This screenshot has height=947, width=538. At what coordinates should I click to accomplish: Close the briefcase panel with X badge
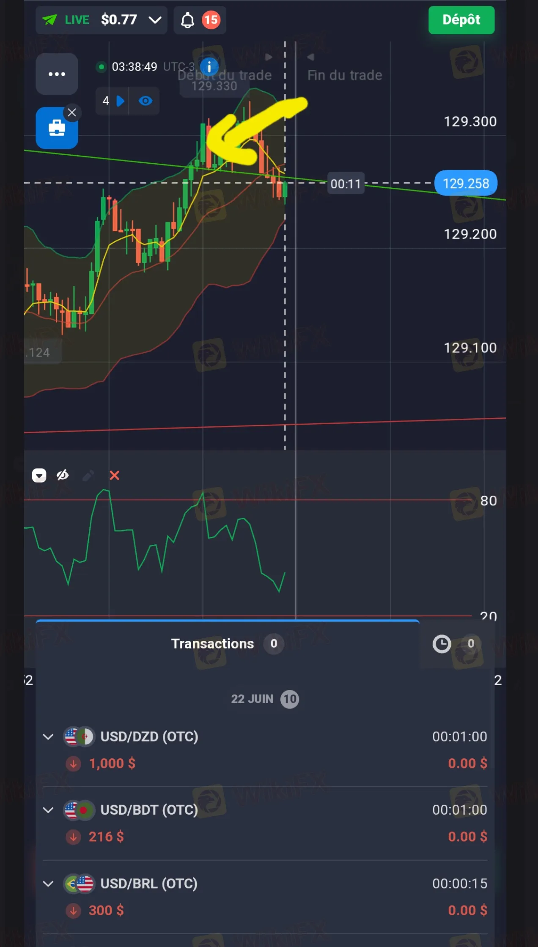pyautogui.click(x=72, y=113)
